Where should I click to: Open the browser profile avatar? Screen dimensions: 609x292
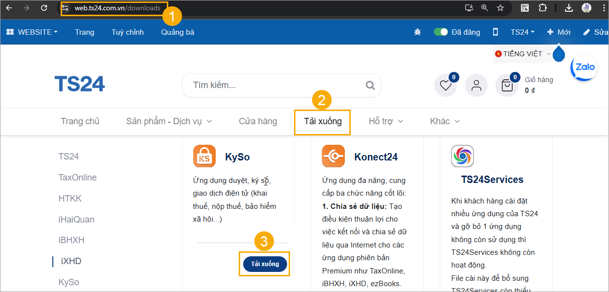(x=586, y=8)
